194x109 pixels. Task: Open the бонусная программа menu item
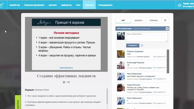[34, 5]
